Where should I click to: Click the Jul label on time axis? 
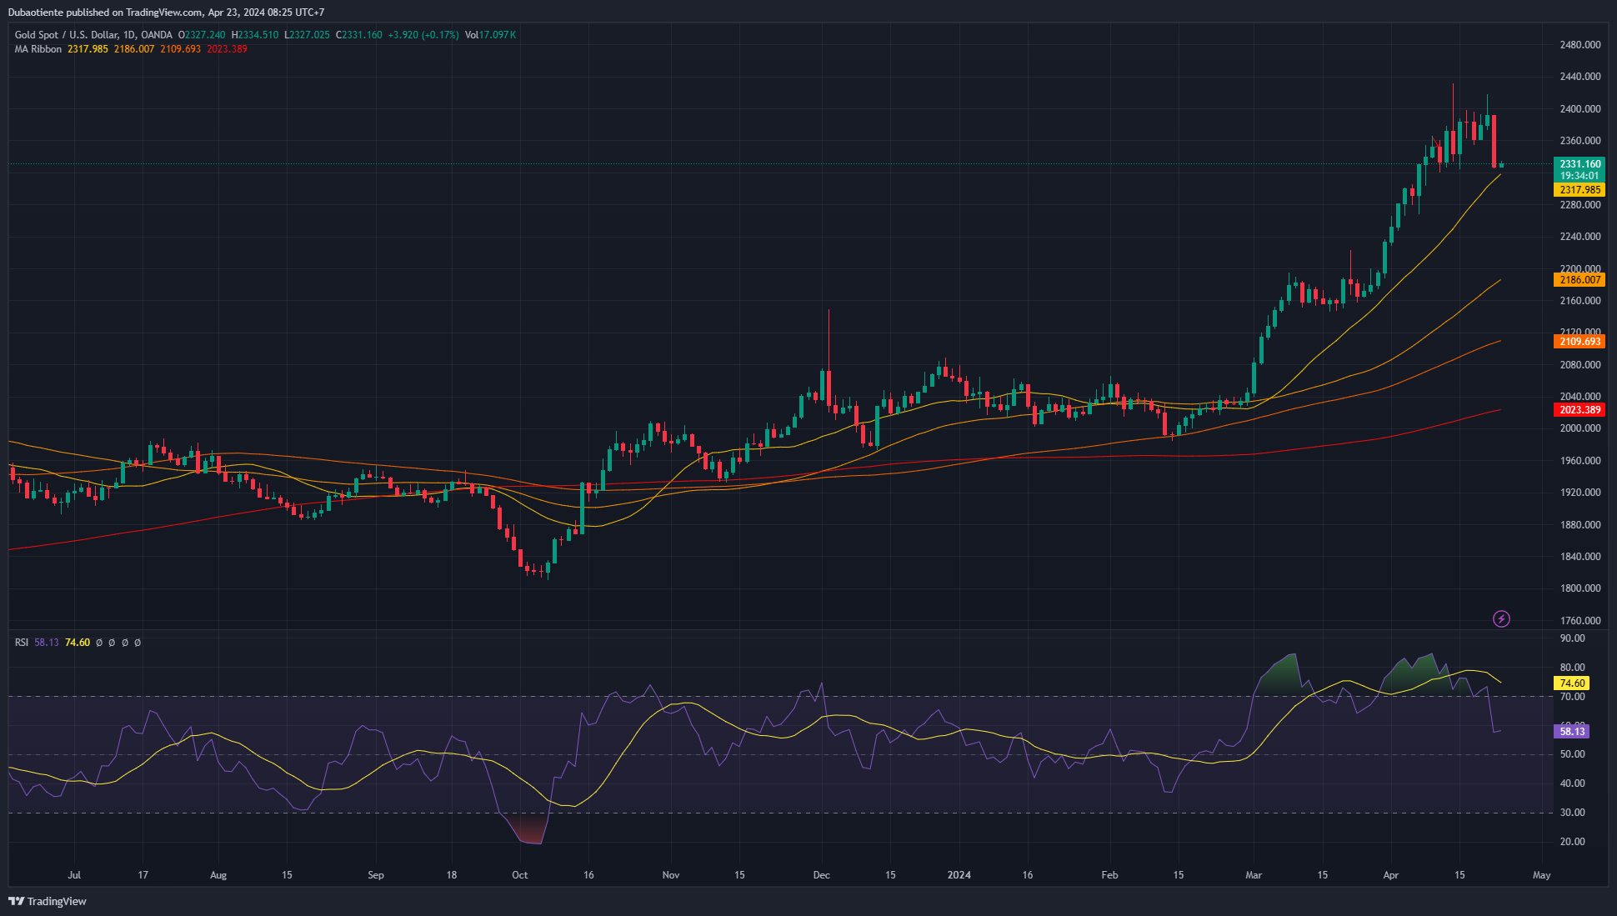pos(74,875)
